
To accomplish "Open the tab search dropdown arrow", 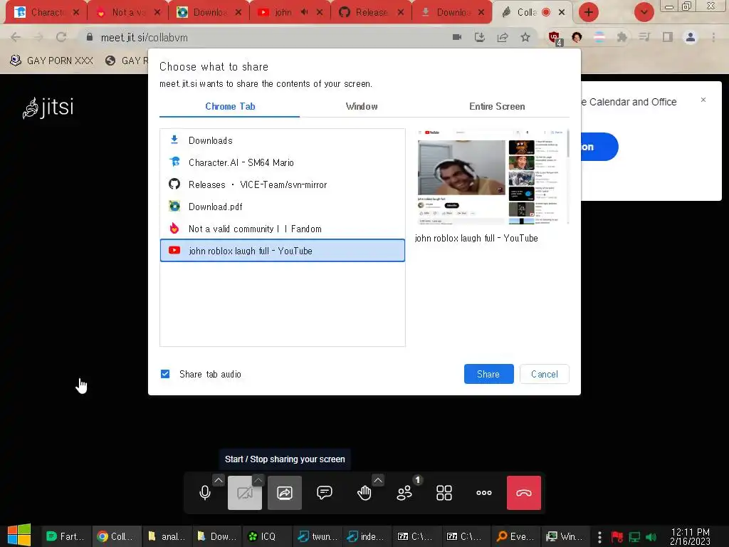I will tap(644, 12).
